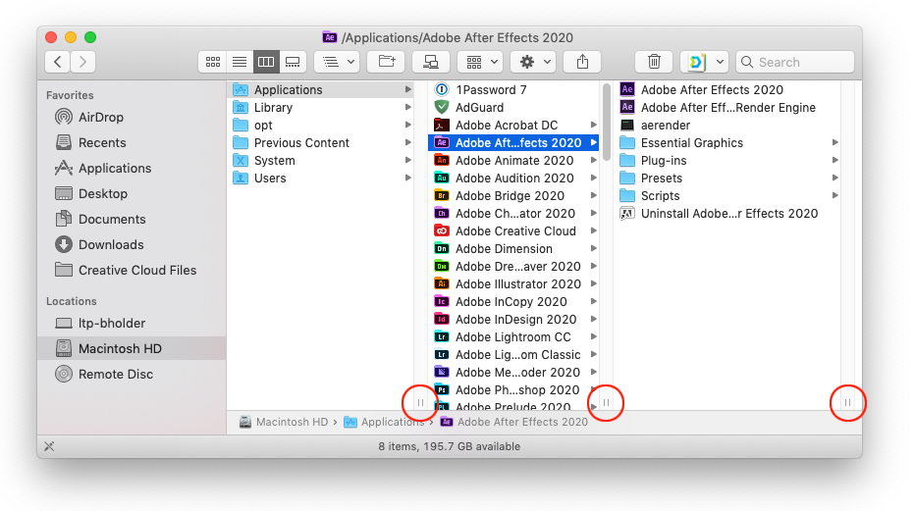This screenshot has width=914, height=511.
Task: Select Adobe InDesign 2020
Action: point(513,320)
